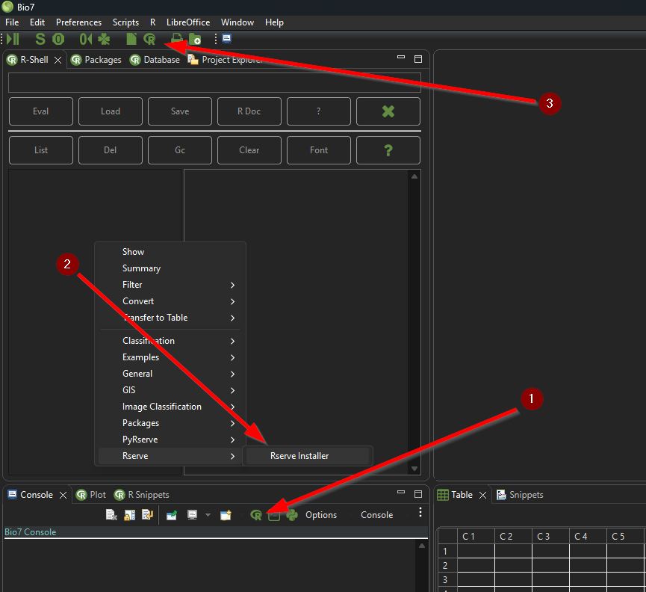Expand the Convert submenu
The height and width of the screenshot is (592, 646).
(170, 301)
